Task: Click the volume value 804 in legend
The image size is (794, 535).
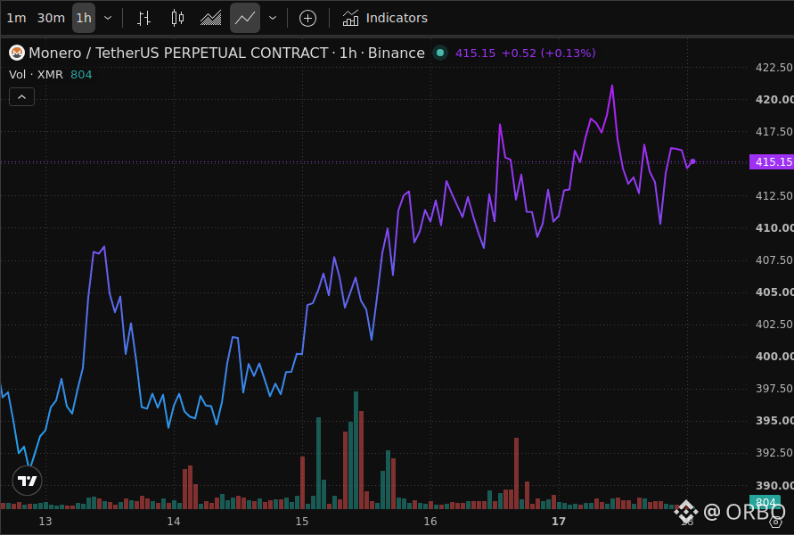Action: (x=81, y=75)
